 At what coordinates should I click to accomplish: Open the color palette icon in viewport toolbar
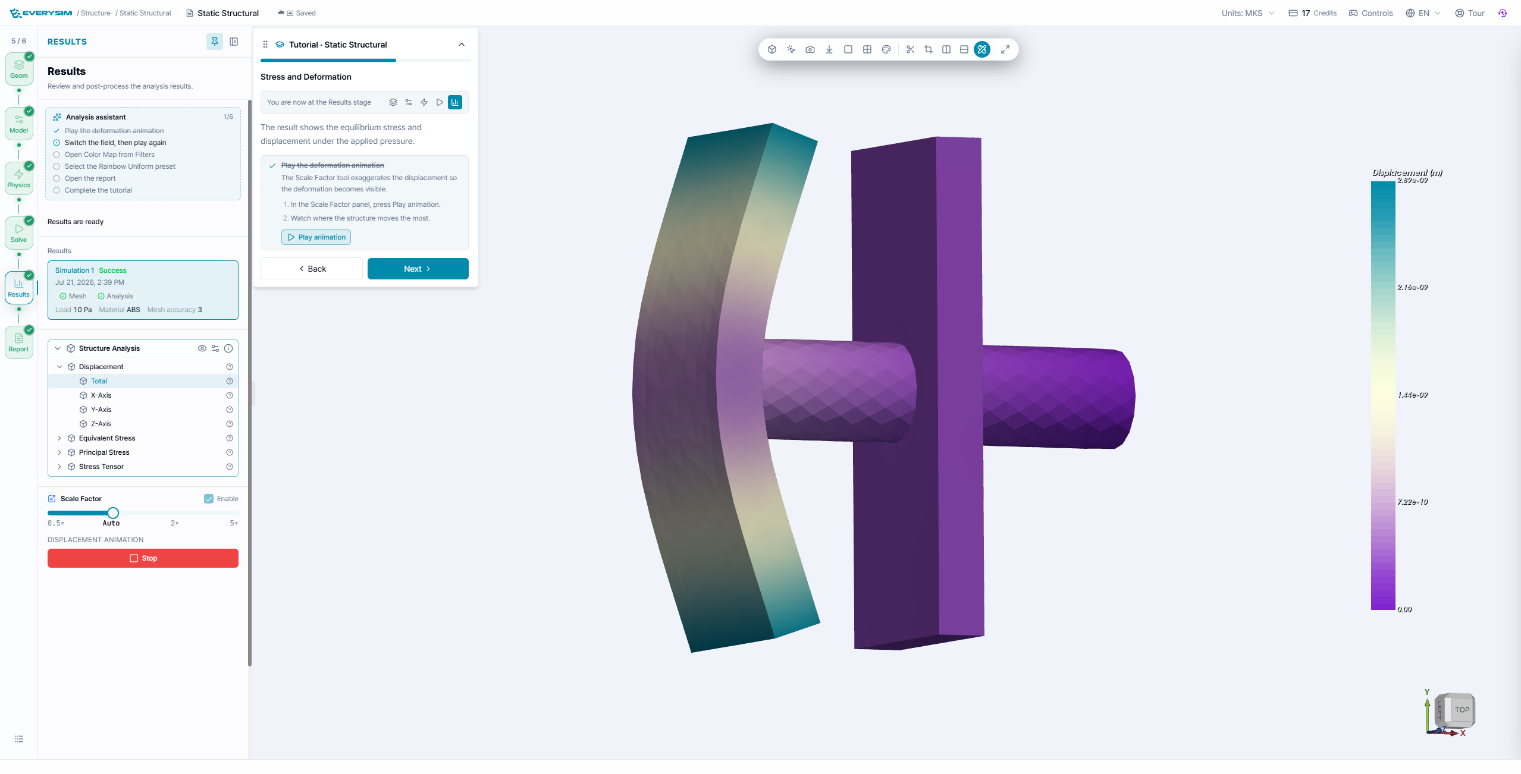click(886, 49)
